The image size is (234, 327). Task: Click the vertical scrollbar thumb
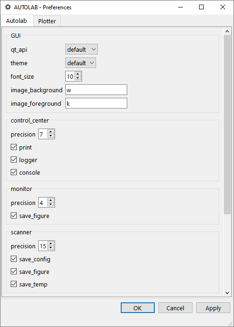227,124
